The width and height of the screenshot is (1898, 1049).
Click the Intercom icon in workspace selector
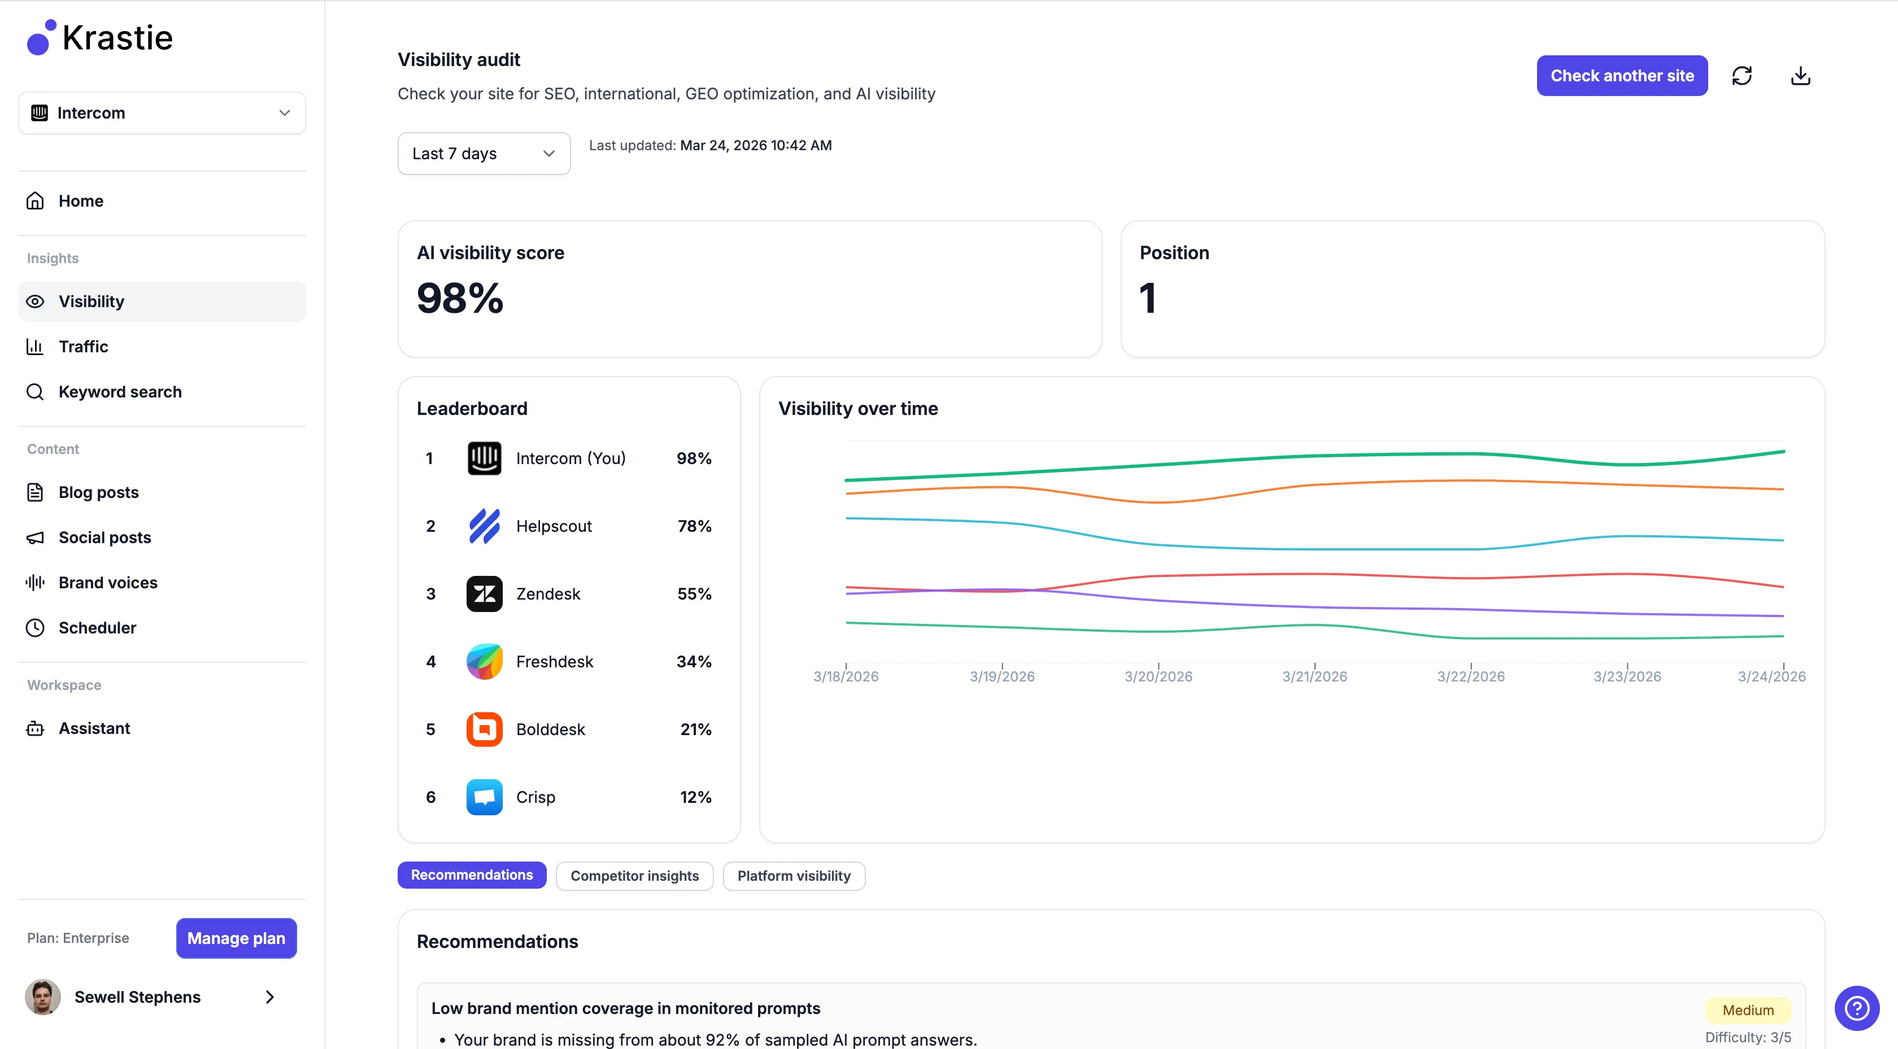click(39, 113)
